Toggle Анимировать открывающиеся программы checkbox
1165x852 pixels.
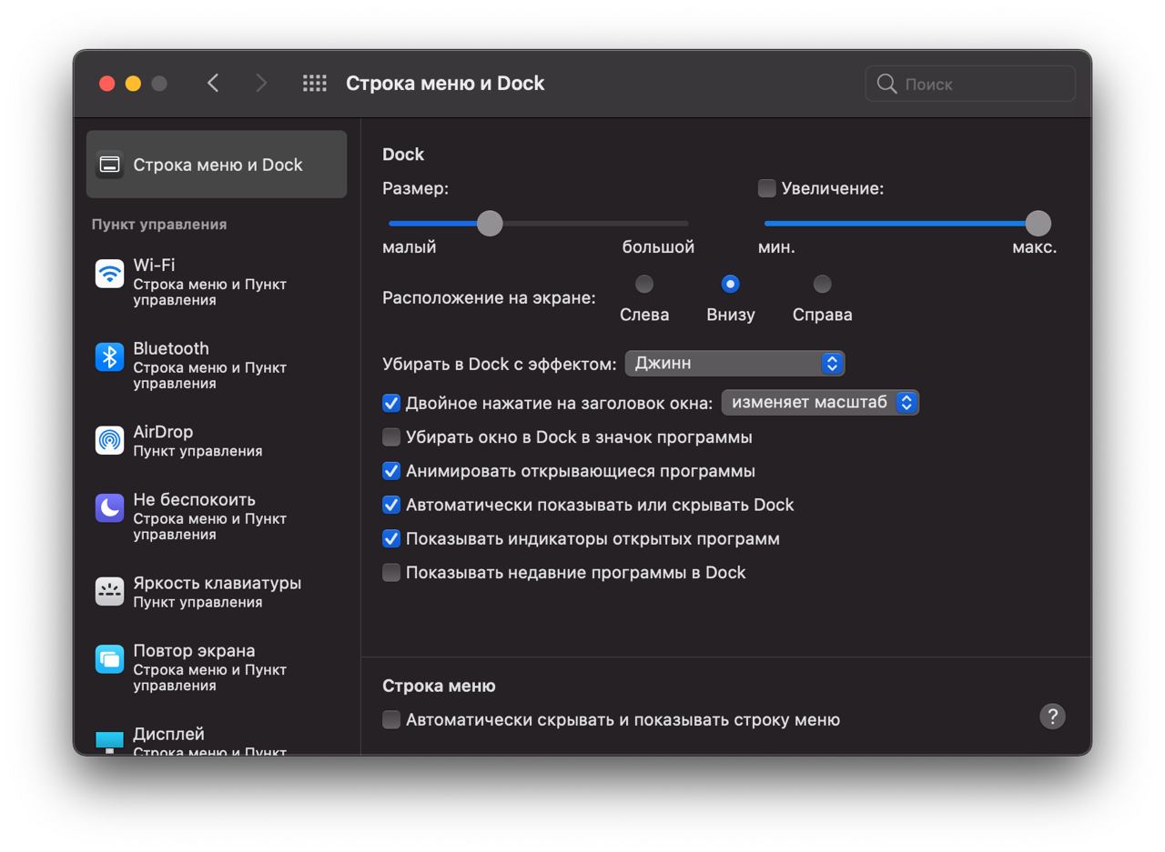pos(391,471)
